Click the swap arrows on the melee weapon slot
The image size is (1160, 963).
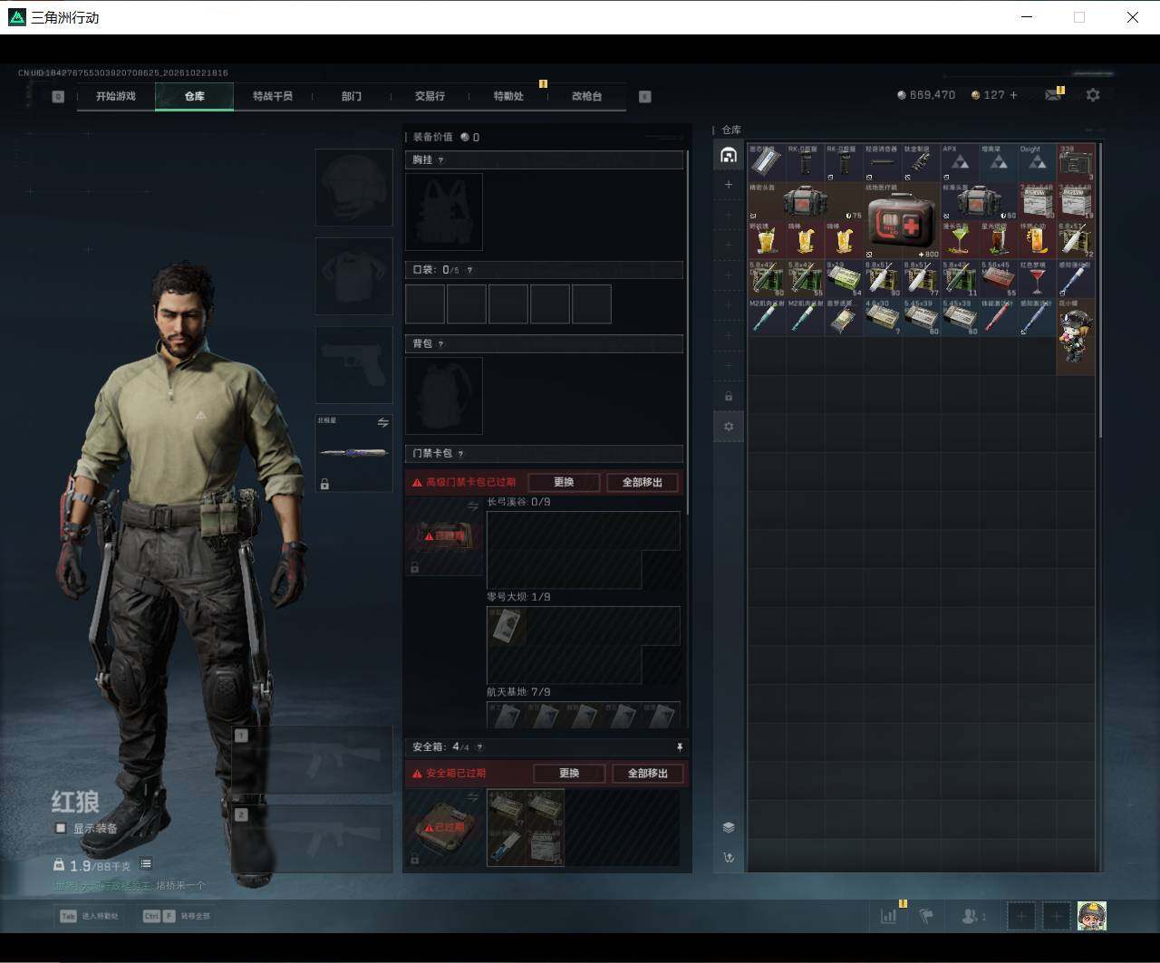point(382,423)
